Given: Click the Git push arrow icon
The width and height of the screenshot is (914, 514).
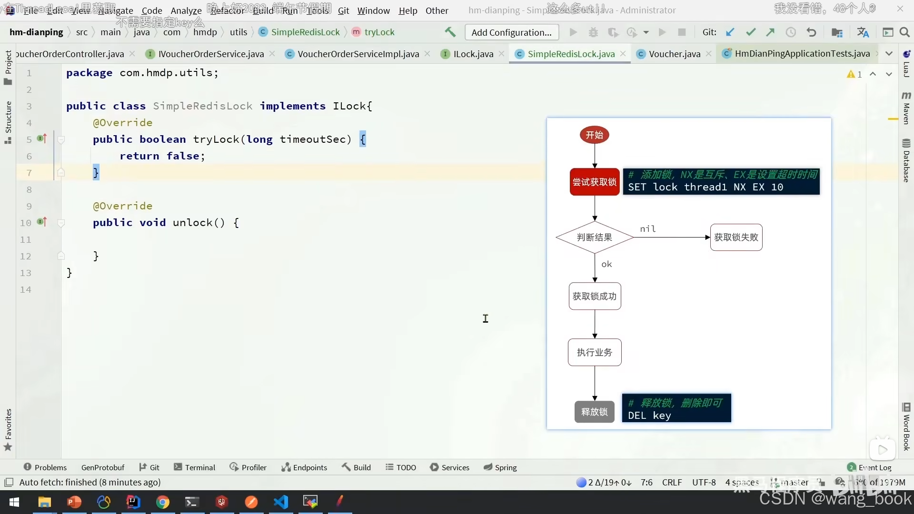Looking at the screenshot, I should coord(770,32).
